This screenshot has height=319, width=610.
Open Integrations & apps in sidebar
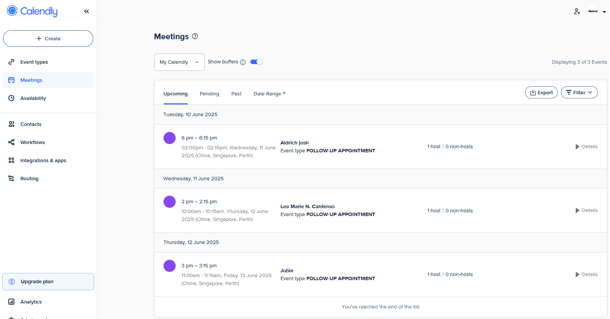click(43, 160)
